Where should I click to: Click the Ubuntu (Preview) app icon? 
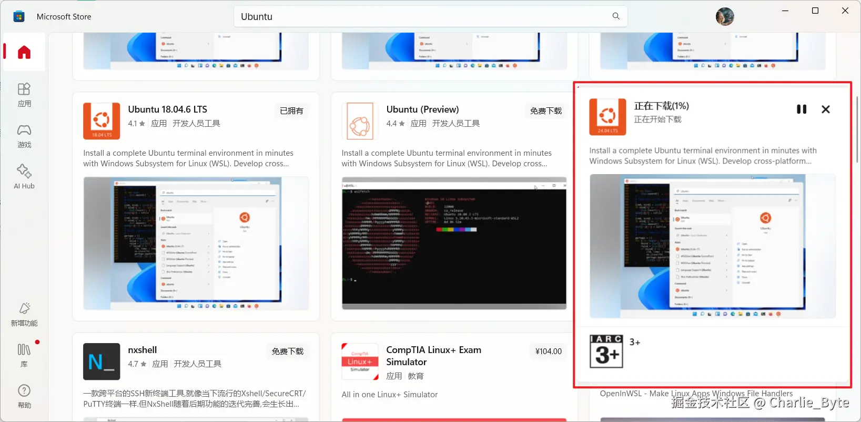pyautogui.click(x=360, y=121)
